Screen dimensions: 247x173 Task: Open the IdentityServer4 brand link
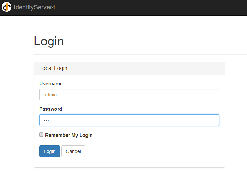point(34,7)
